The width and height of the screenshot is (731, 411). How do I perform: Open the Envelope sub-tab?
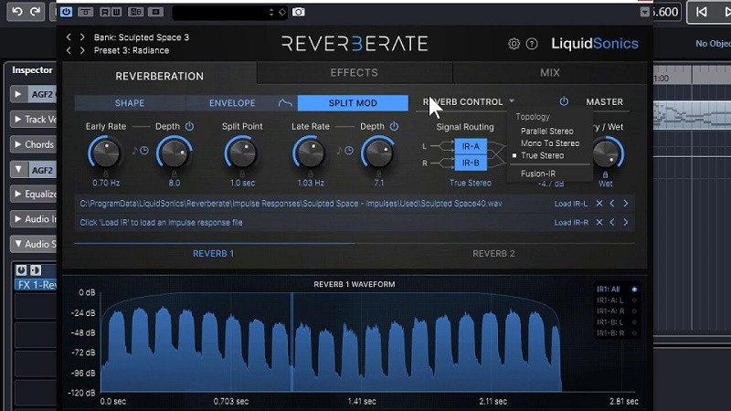click(x=232, y=103)
